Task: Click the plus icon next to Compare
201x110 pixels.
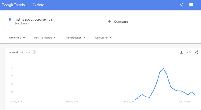Action: point(109,22)
